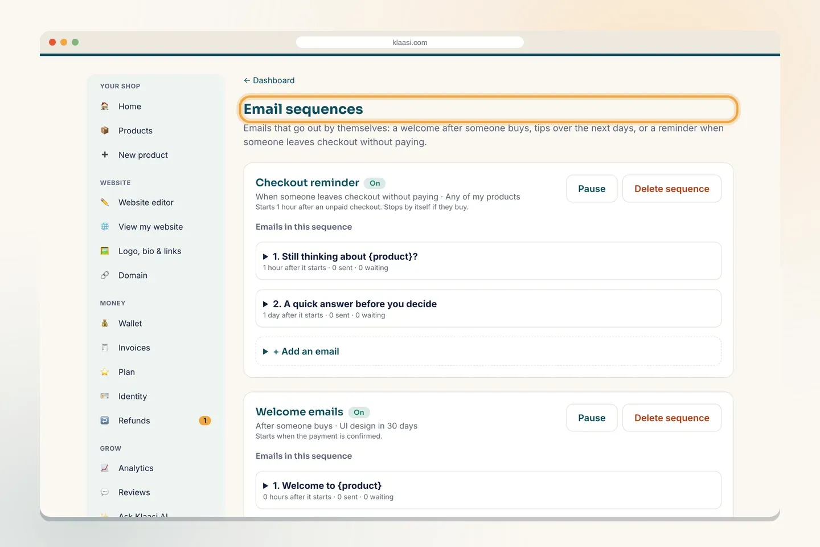Click the Reviews speech bubble icon
The height and width of the screenshot is (547, 820).
point(105,492)
